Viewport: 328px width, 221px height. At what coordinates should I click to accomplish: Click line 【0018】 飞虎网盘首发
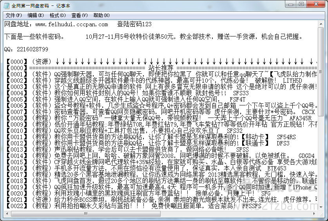coord(161,181)
